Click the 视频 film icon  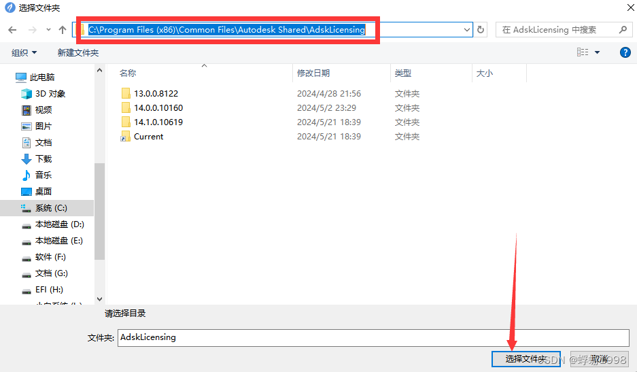click(27, 110)
